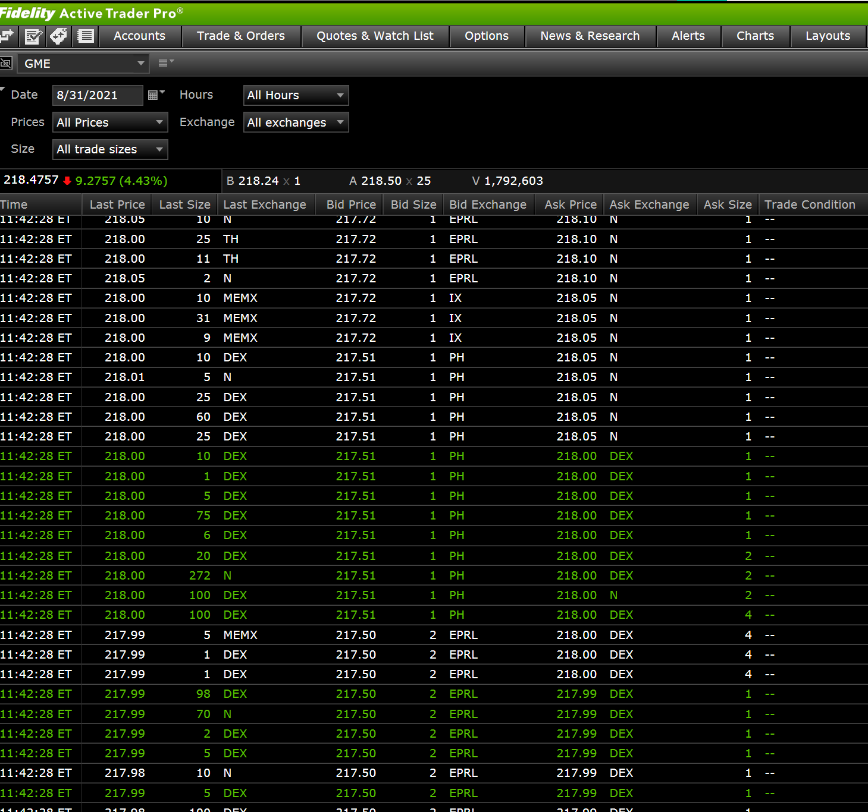Open the order checklist toolbar icon

[x=33, y=36]
